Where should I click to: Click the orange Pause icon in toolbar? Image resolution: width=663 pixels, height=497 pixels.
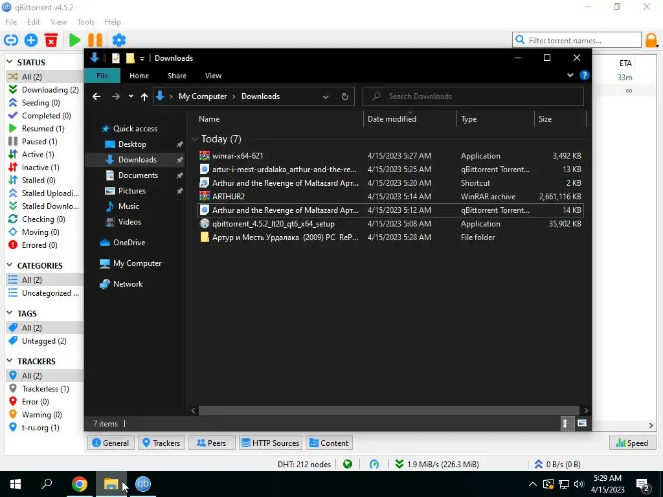click(x=95, y=40)
